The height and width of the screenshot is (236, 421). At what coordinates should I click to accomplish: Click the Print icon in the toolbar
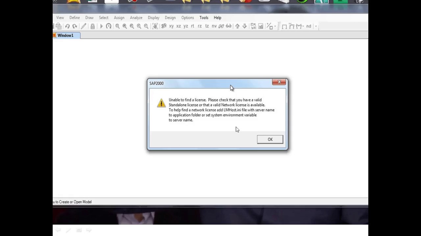tap(59, 26)
